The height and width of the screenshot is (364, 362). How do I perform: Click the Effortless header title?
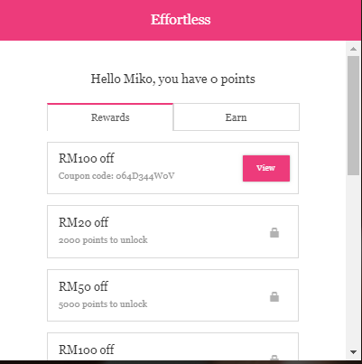pyautogui.click(x=181, y=20)
